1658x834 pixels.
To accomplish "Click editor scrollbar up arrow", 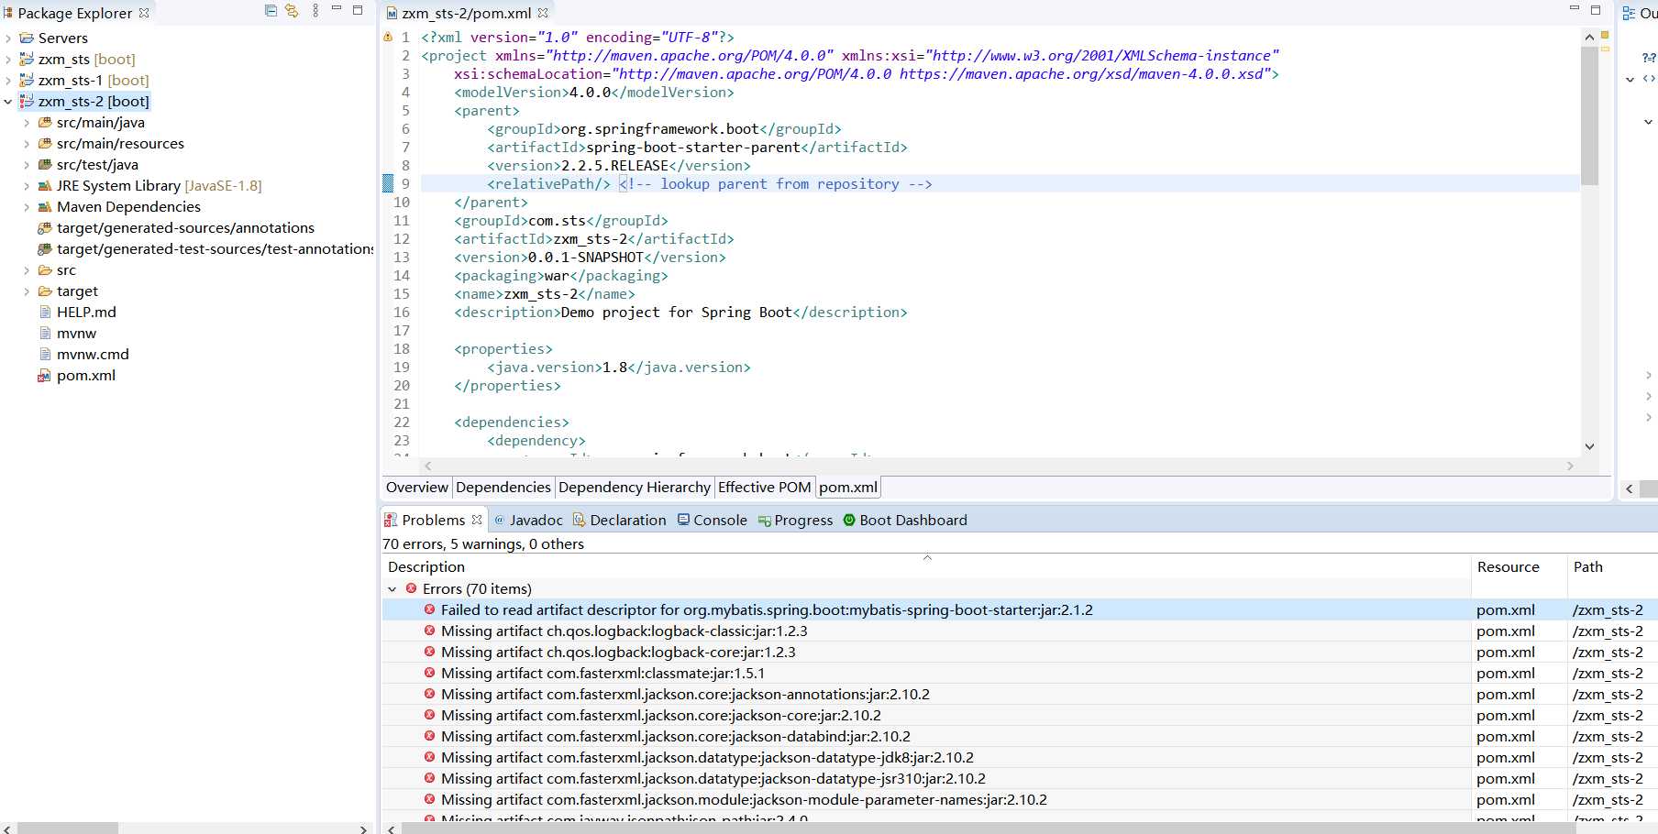I will tap(1589, 38).
